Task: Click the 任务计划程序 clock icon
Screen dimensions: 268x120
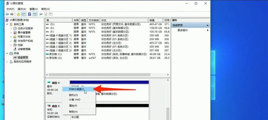Action: pyautogui.click(x=15, y=28)
